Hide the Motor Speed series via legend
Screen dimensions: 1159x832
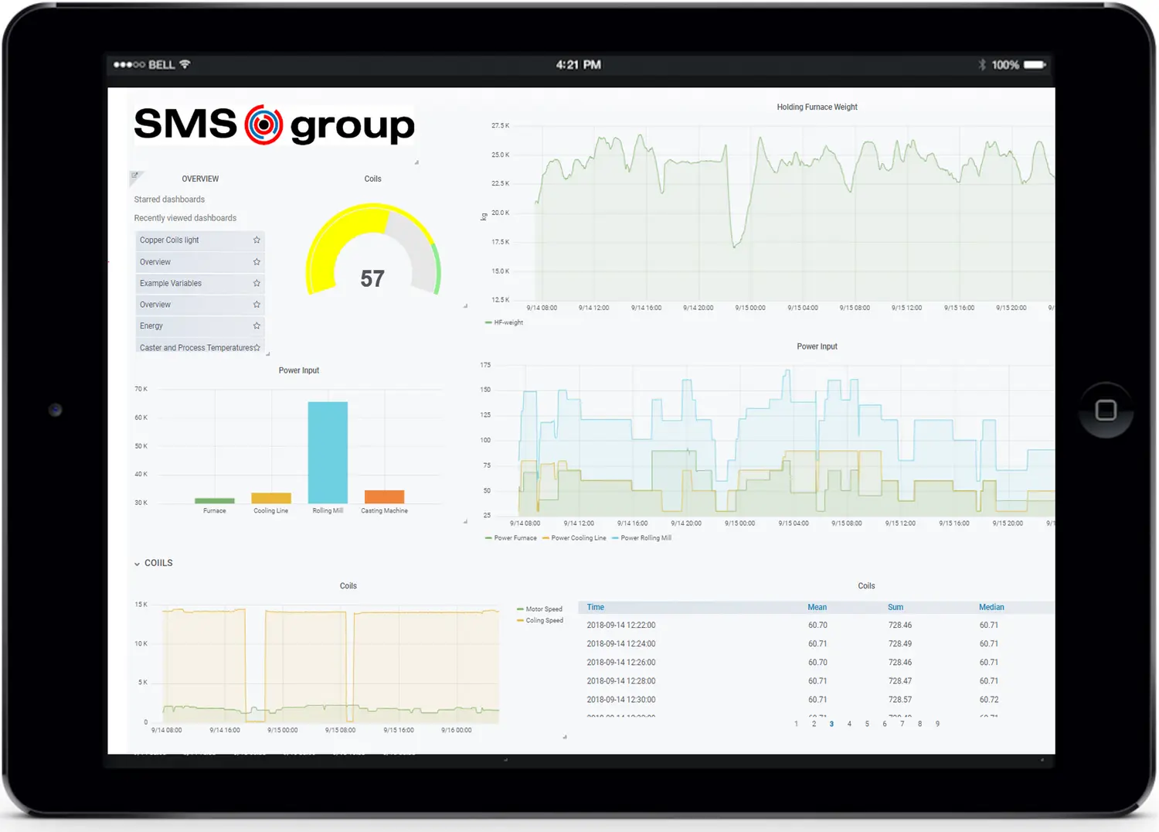[543, 609]
